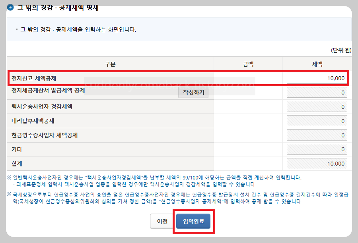Select the 택시운송사업자 경감세액 amount field
The width and height of the screenshot is (358, 243).
tap(316, 106)
